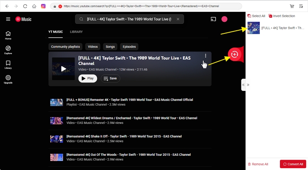Click the white Play button
308x170 pixels.
pyautogui.click(x=88, y=78)
